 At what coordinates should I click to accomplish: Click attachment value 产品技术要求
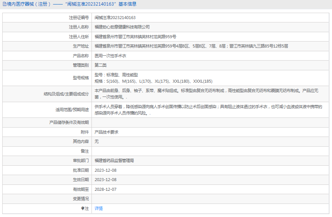coord(106,132)
